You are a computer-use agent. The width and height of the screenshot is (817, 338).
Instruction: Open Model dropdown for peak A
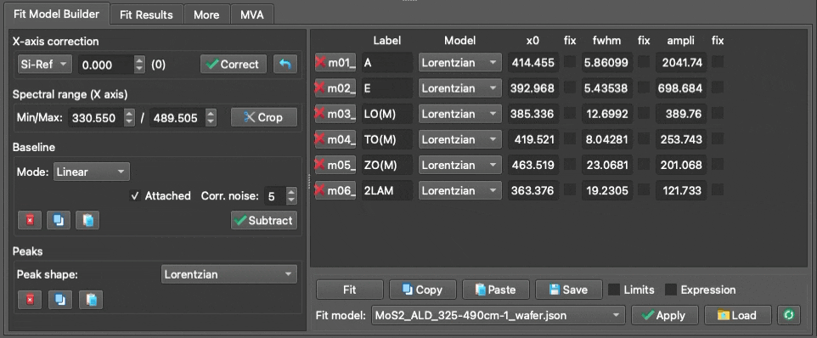coord(460,63)
